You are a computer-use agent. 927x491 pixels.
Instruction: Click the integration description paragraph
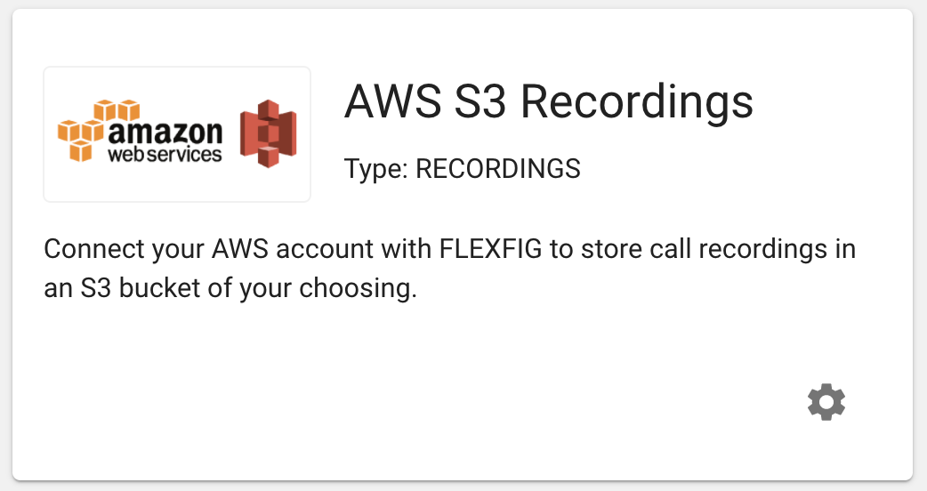450,269
